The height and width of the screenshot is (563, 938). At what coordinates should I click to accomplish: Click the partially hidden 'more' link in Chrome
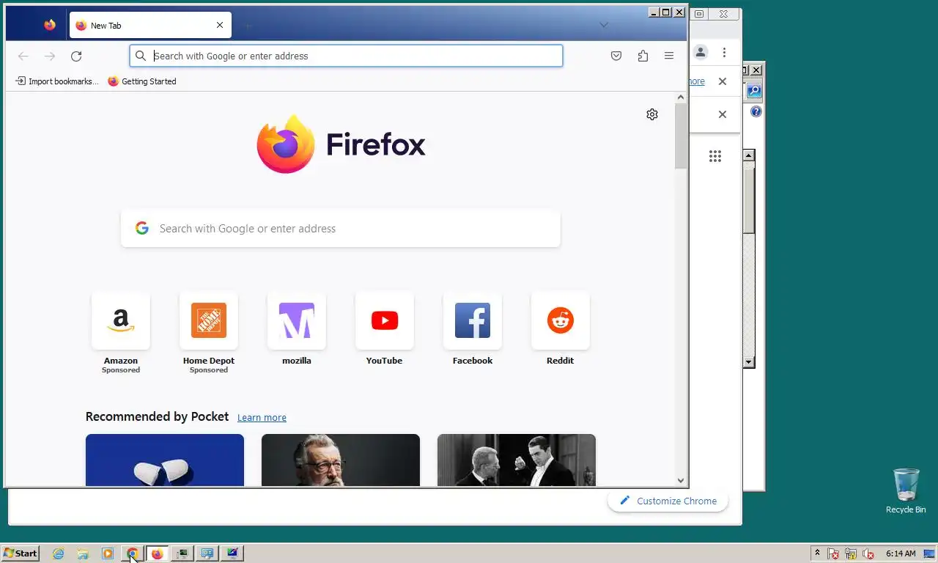tap(696, 81)
